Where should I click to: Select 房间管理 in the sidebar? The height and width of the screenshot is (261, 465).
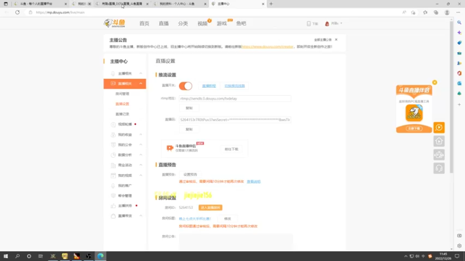coord(122,94)
